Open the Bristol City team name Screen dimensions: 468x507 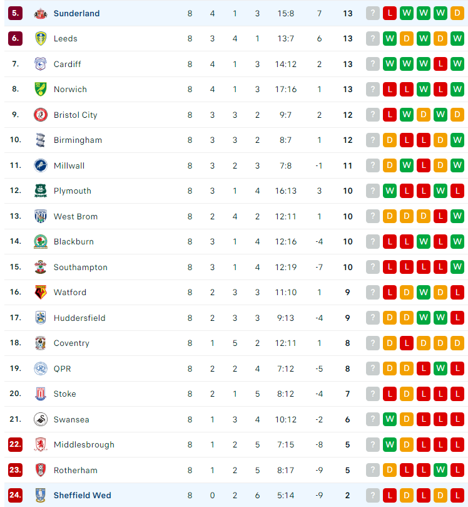[x=76, y=115]
